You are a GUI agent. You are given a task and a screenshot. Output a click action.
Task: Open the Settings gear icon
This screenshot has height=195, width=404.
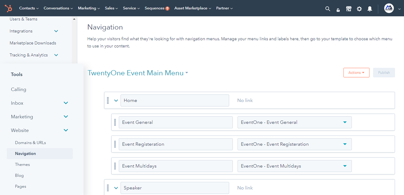tap(359, 9)
